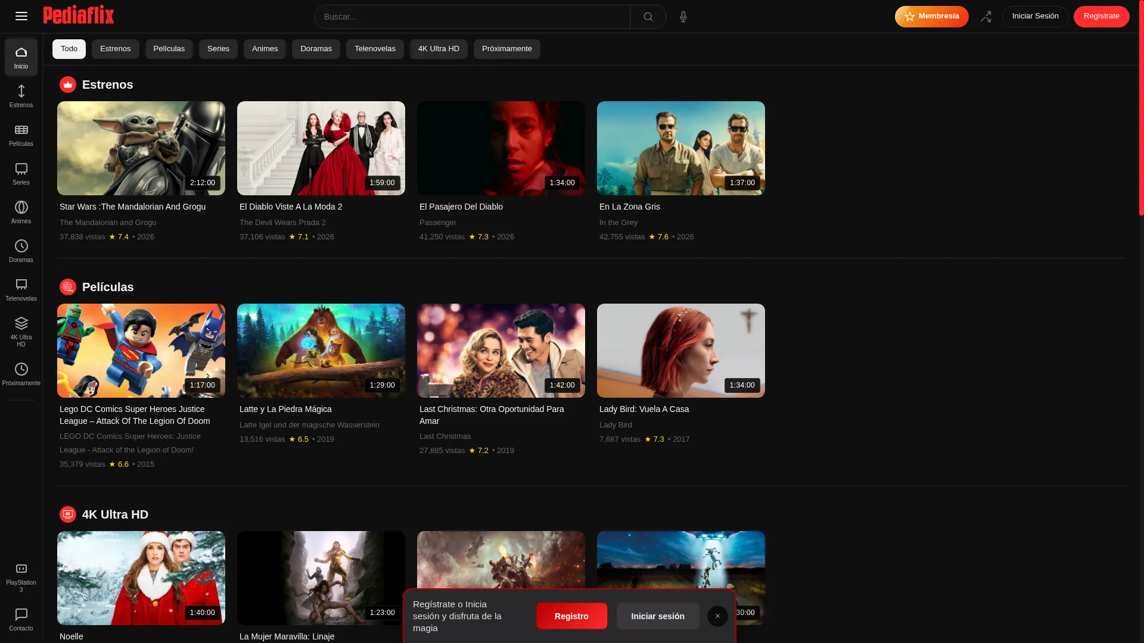The height and width of the screenshot is (643, 1144).
Task: Click the Regístrate button
Action: click(x=1101, y=17)
